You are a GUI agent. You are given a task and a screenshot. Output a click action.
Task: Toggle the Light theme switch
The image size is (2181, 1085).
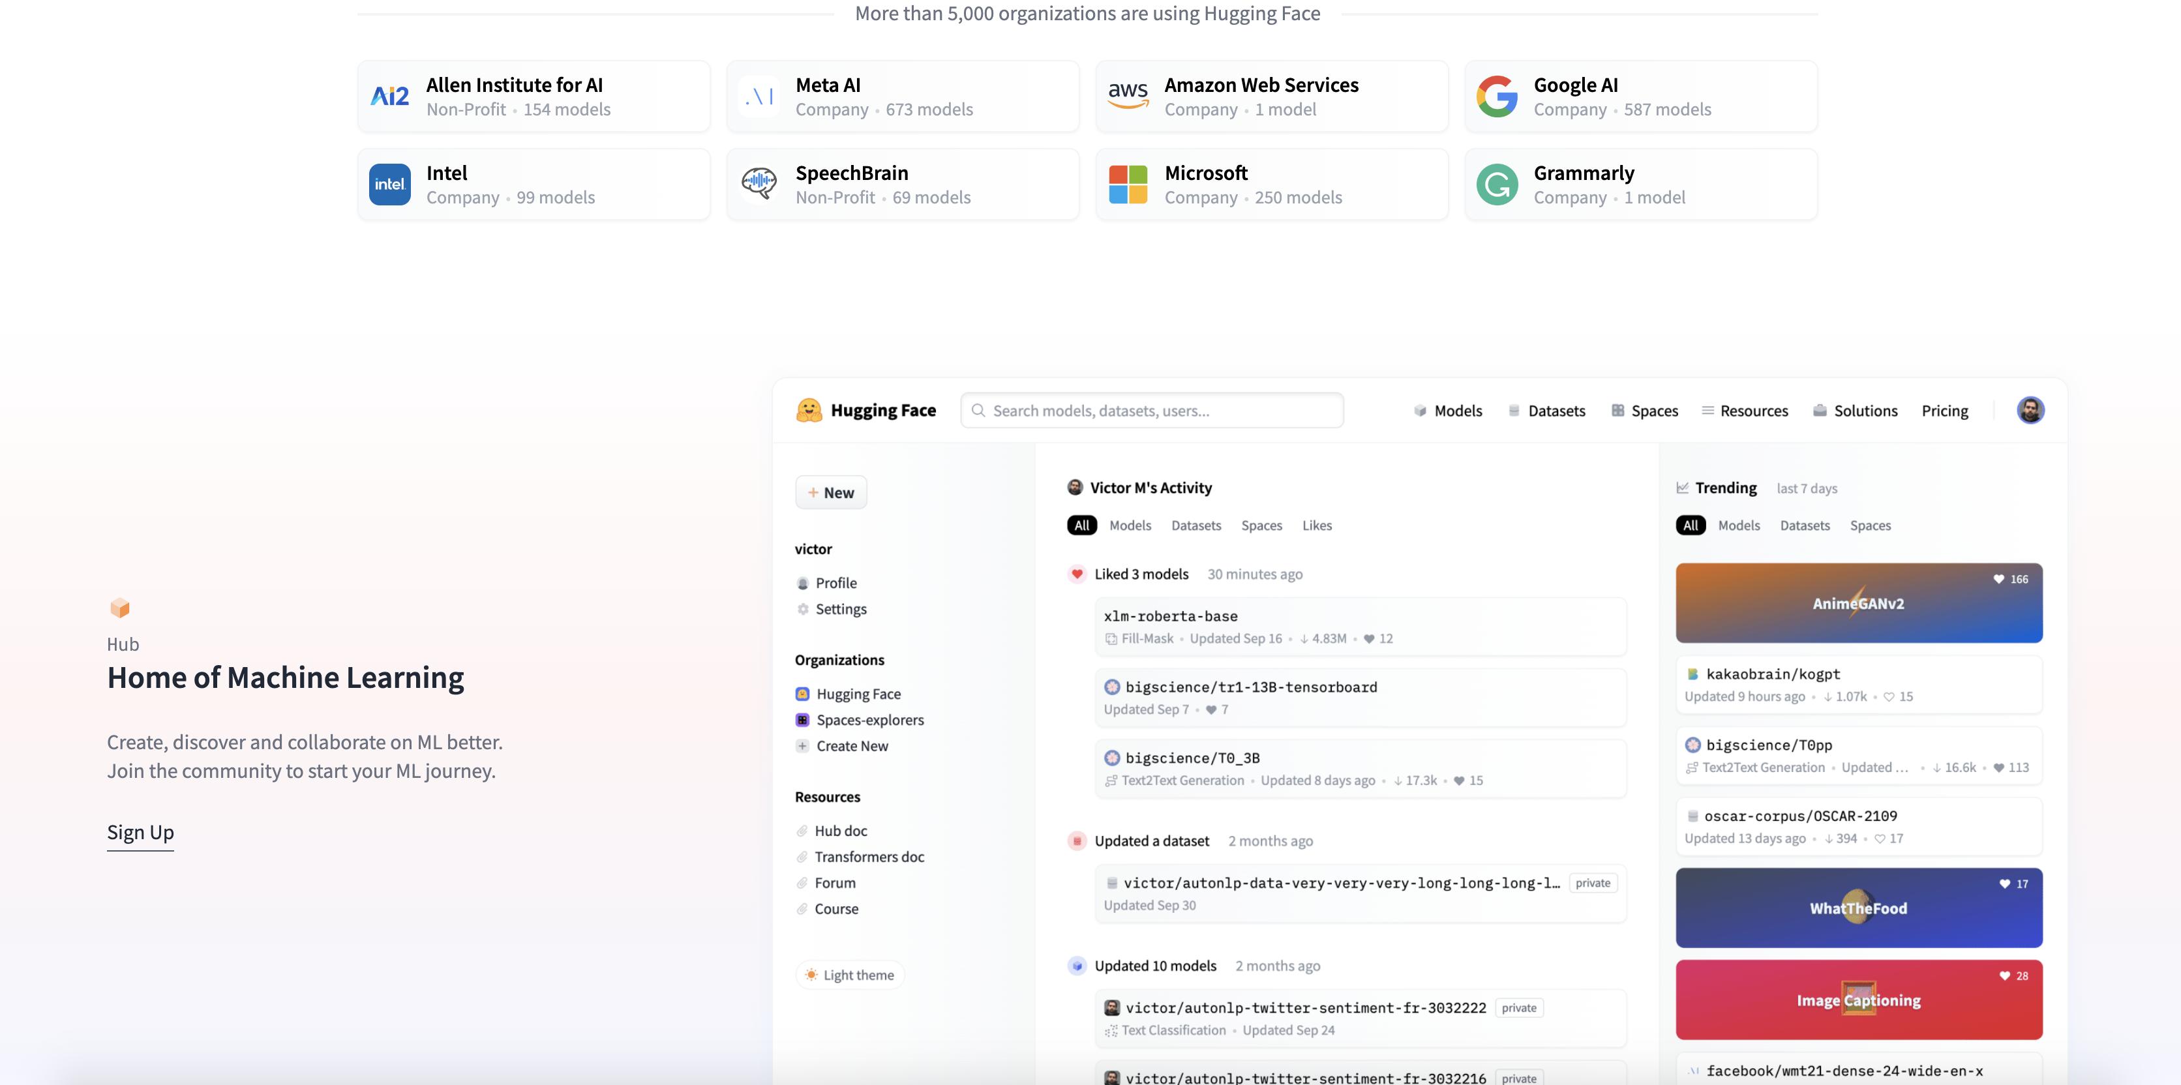850,975
